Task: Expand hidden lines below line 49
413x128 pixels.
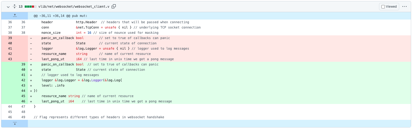Action: point(15,124)
